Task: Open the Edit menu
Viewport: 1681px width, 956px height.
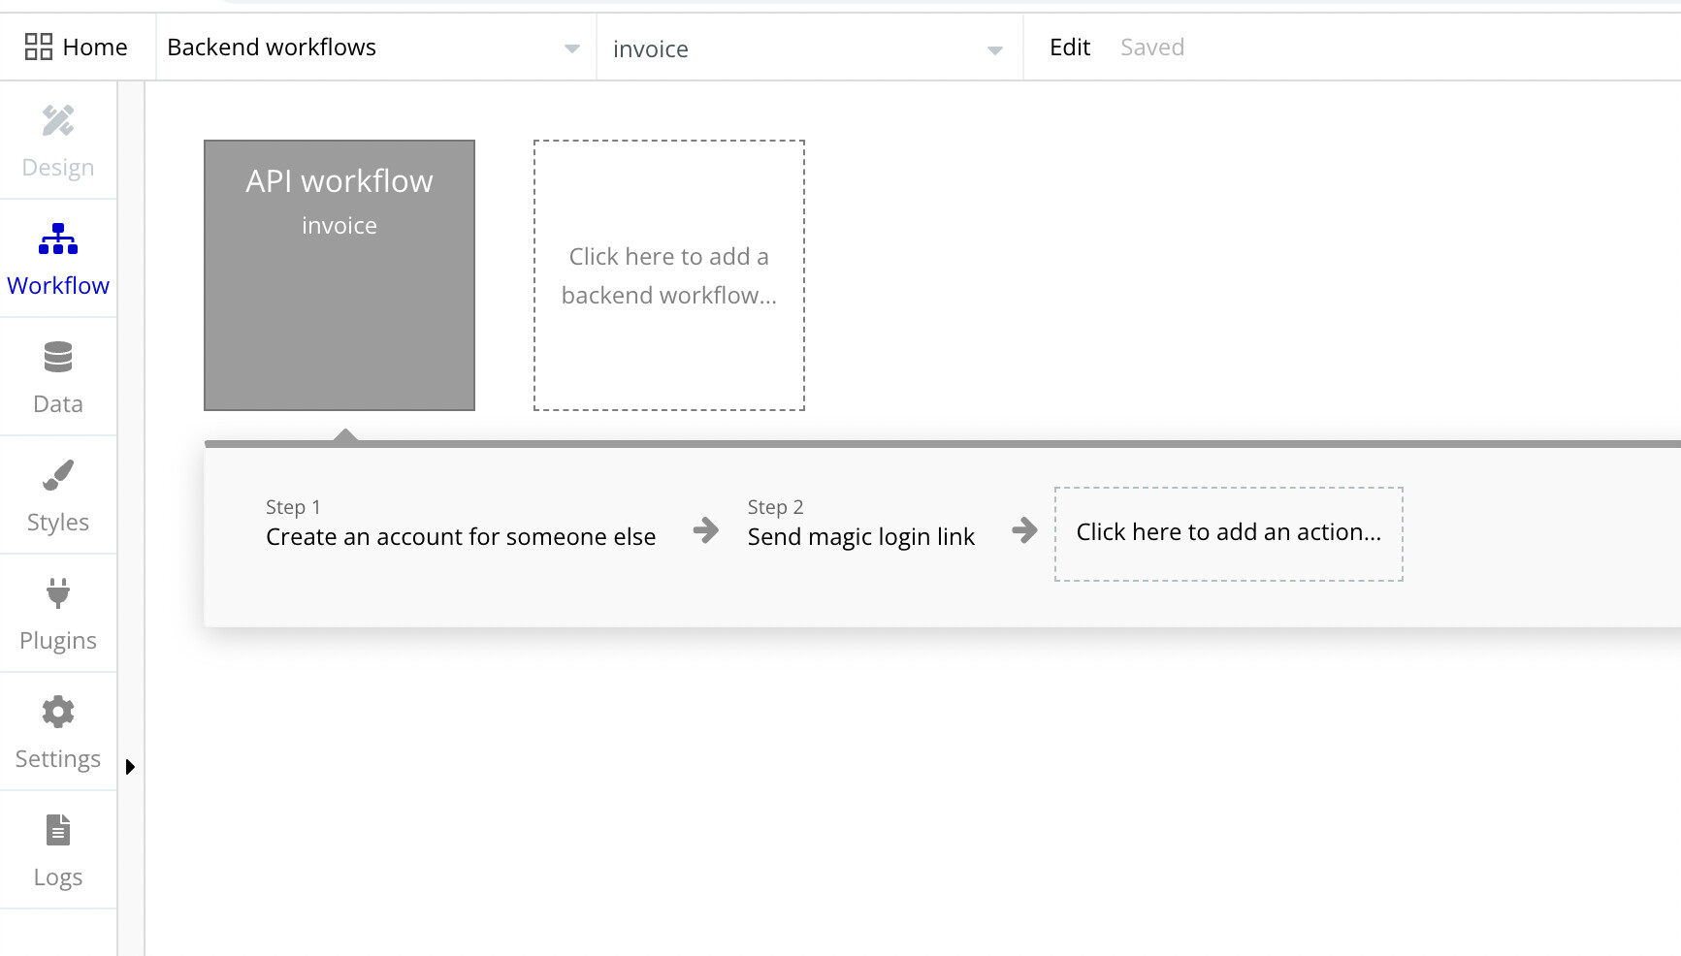Action: coord(1070,48)
